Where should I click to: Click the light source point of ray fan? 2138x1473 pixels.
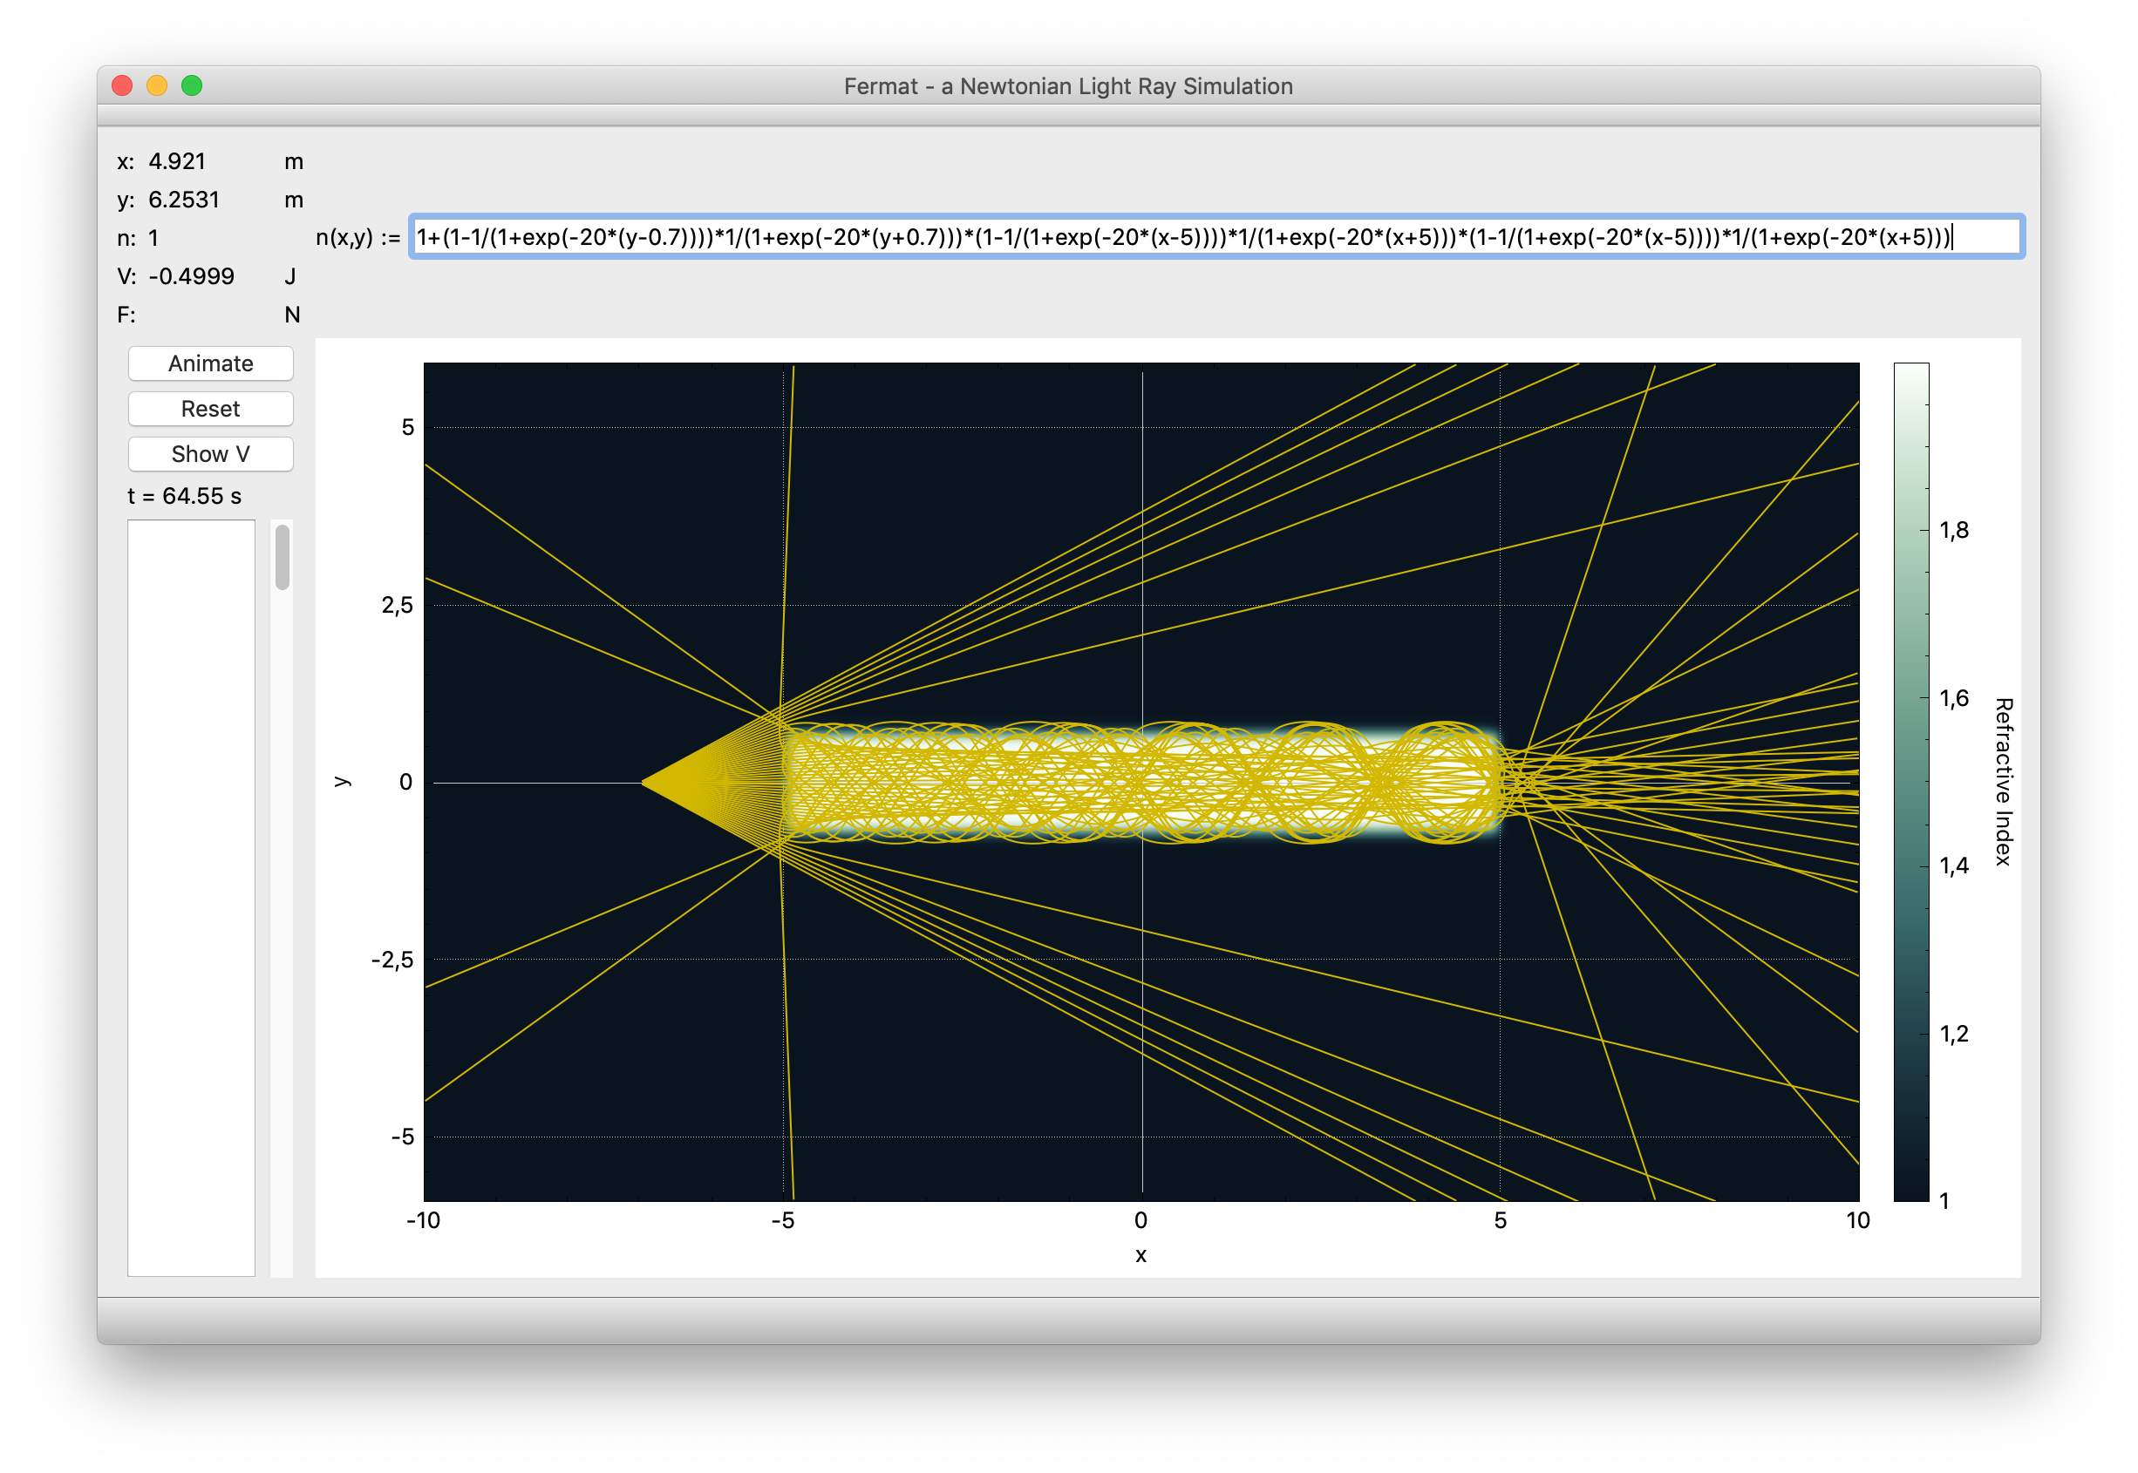pos(643,783)
